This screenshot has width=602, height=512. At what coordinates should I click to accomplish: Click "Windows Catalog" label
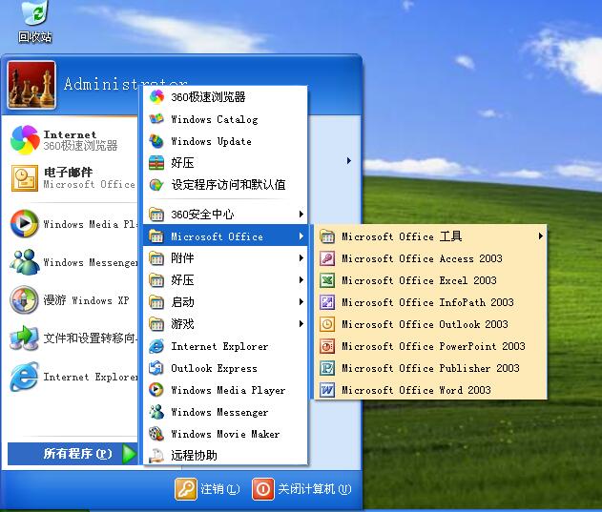[215, 119]
